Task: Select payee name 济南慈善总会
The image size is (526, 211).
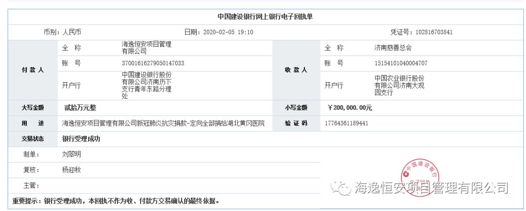Action: point(393,48)
